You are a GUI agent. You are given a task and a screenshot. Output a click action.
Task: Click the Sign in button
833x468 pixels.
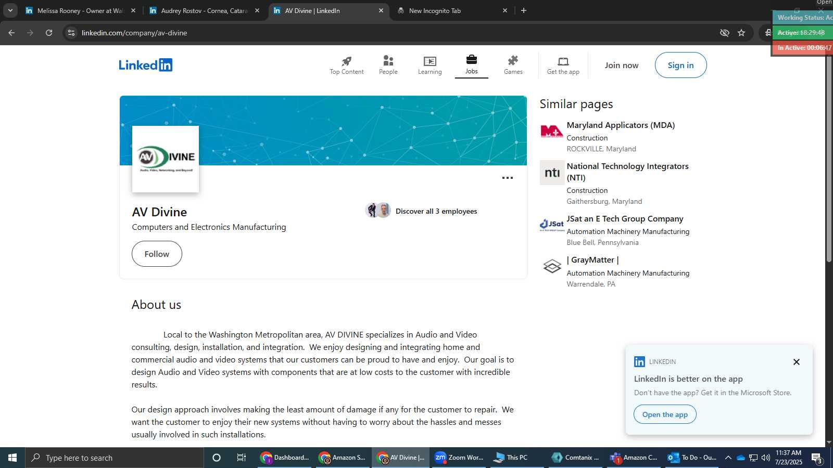(x=681, y=65)
